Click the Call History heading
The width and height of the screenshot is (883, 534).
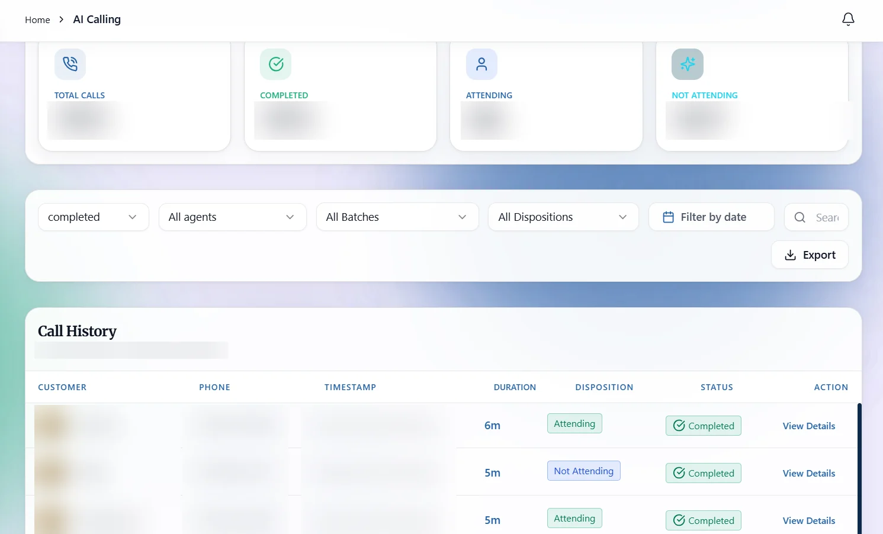coord(77,331)
